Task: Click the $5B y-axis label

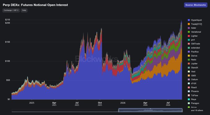Action: tap(8, 80)
